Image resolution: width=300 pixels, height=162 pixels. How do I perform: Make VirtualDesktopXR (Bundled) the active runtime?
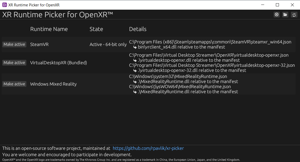tap(14, 63)
